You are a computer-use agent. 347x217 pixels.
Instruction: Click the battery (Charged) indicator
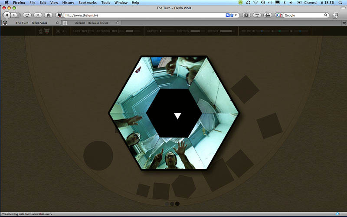pos(307,3)
